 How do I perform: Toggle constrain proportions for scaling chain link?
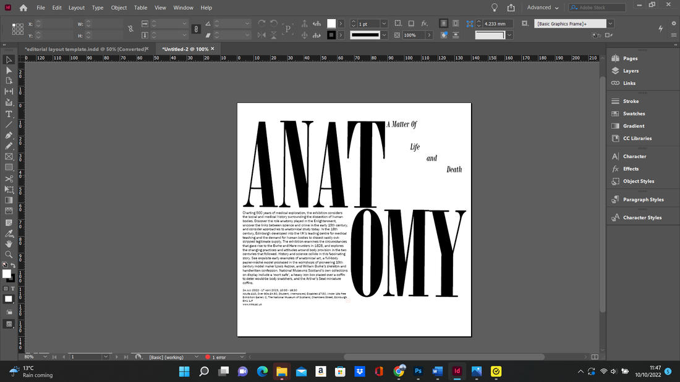pos(196,29)
